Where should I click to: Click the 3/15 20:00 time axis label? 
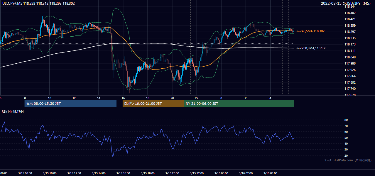(172, 173)
